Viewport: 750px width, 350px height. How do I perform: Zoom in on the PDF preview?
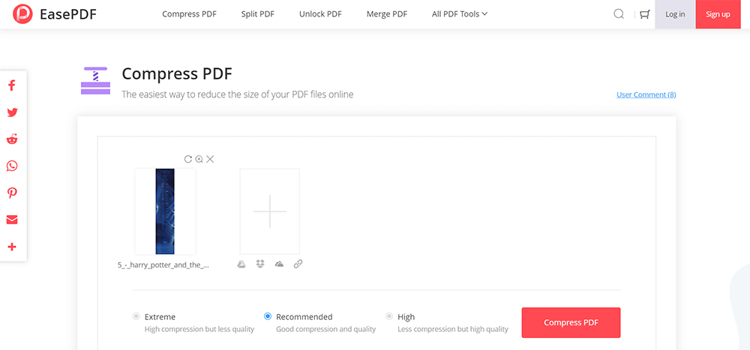click(x=199, y=159)
